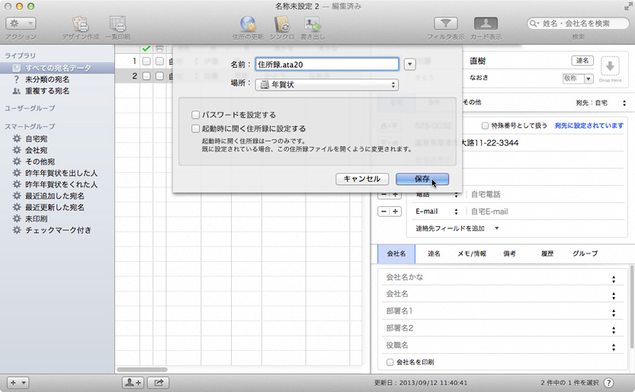Viewport: 635px width, 392px height.
Task: Click the 住所の更新 globe icon
Action: (248, 24)
